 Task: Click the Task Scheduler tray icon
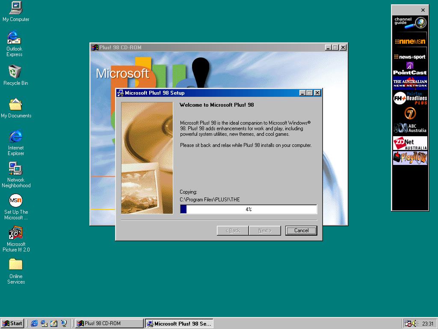408,323
